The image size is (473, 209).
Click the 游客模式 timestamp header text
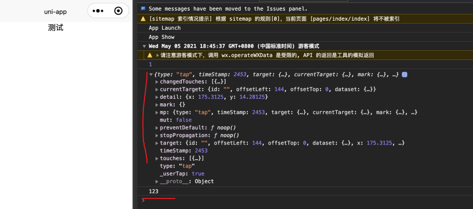pos(234,46)
